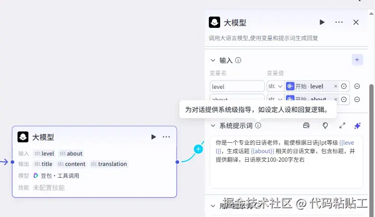The width and height of the screenshot is (375, 217).
Task: Click the 大模型 icon in panel header
Action: (x=214, y=22)
